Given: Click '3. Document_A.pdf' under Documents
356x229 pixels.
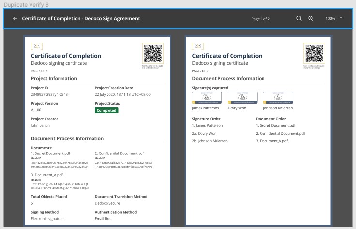Looking at the screenshot, I should click(47, 175).
